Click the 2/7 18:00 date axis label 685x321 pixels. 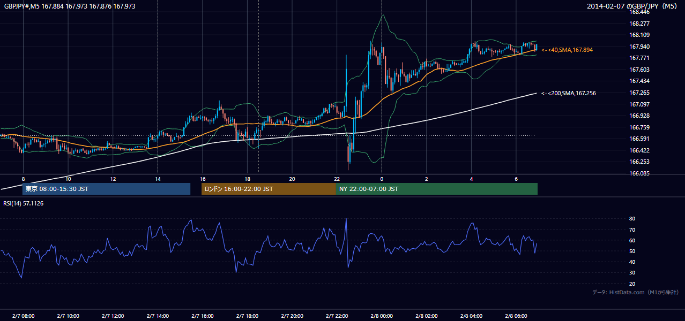tap(247, 316)
